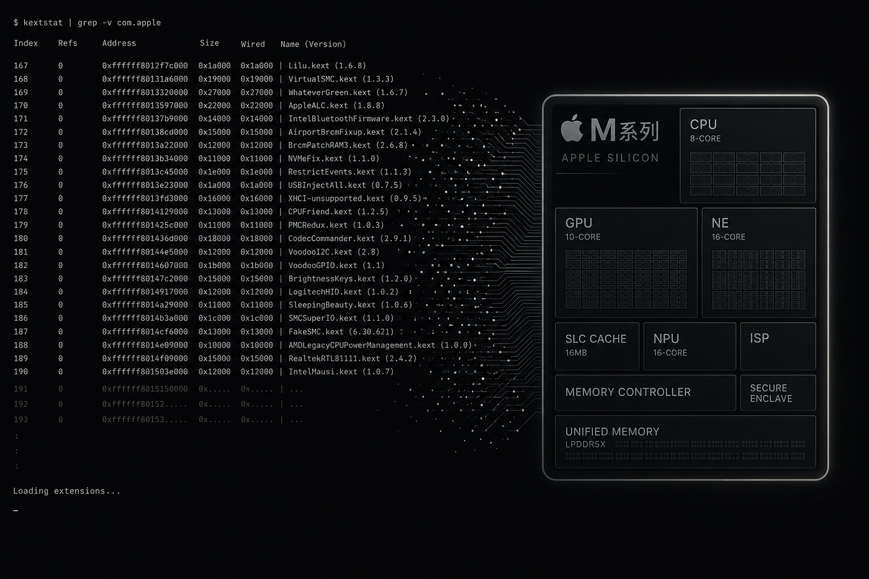Select BrcmPatchRAM3.kext (2.6.8)
Viewport: 869px width, 579px height.
[348, 145]
